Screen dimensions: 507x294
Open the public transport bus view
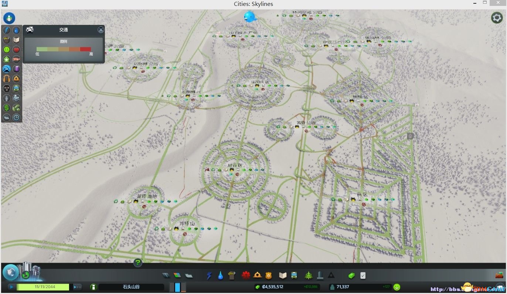point(16,88)
